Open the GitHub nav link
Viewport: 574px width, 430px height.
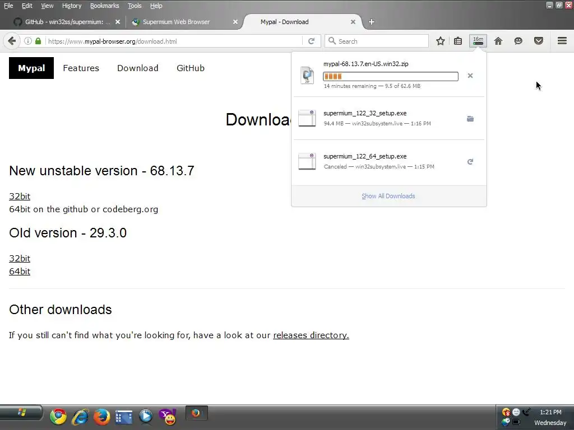191,68
